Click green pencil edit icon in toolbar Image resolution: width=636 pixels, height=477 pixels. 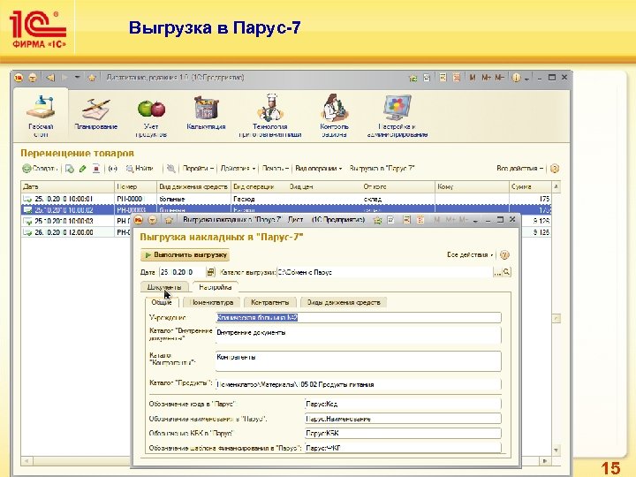coord(83,169)
